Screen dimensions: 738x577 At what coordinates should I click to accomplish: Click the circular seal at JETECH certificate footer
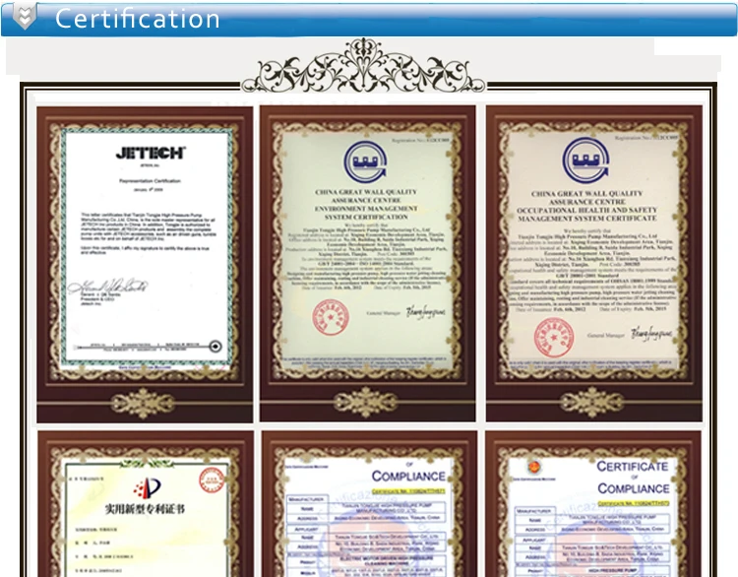click(x=215, y=347)
